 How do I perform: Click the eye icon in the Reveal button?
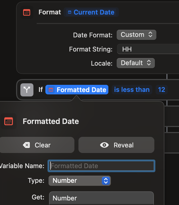104,145
